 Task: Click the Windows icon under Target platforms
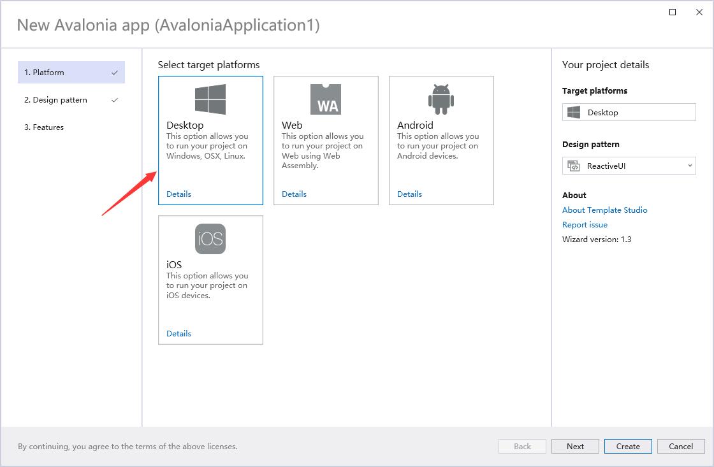click(574, 113)
